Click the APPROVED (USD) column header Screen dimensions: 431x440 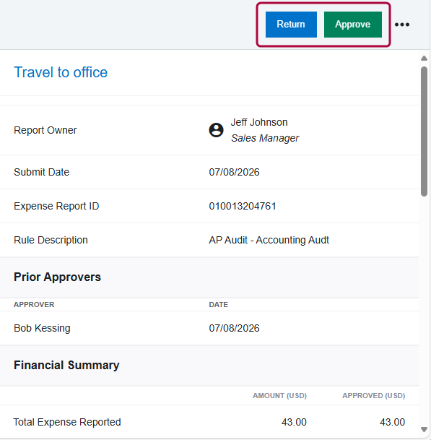click(x=373, y=396)
